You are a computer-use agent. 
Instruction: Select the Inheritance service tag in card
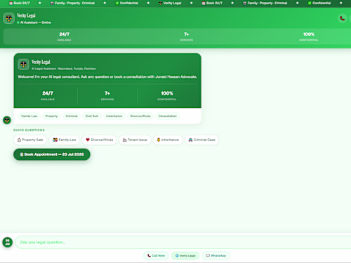coord(114,116)
